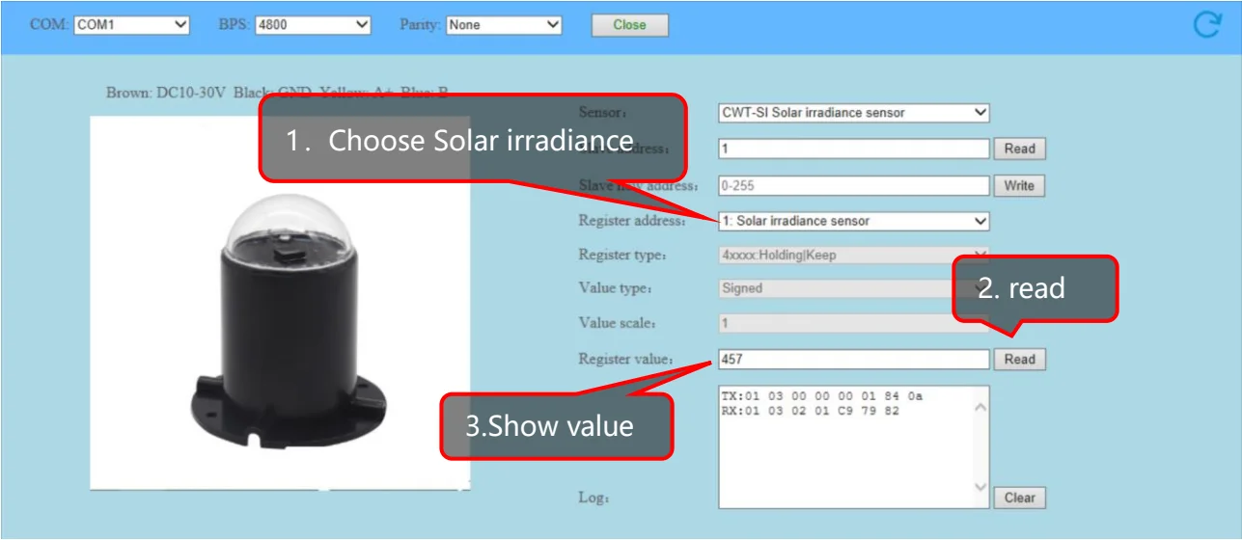The height and width of the screenshot is (540, 1242).
Task: Open the Register address dropdown
Action: 854,221
